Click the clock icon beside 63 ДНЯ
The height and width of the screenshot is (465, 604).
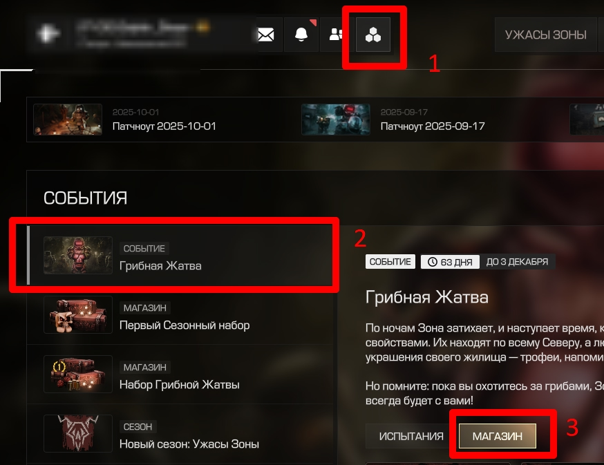(432, 262)
